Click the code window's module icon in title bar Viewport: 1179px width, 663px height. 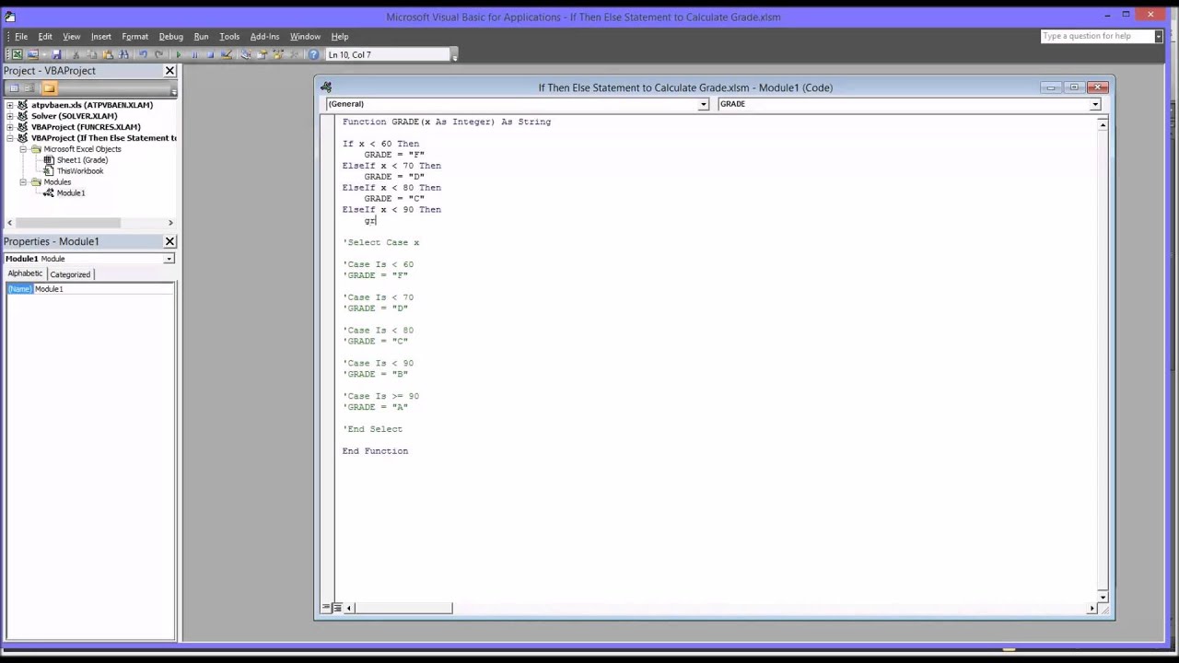pyautogui.click(x=326, y=87)
